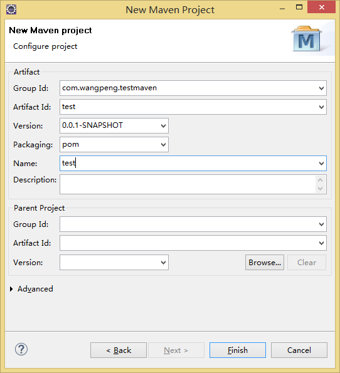Screen dimensions: 340x373
Task: Close the New Maven Project dialog
Action: tap(321, 7)
